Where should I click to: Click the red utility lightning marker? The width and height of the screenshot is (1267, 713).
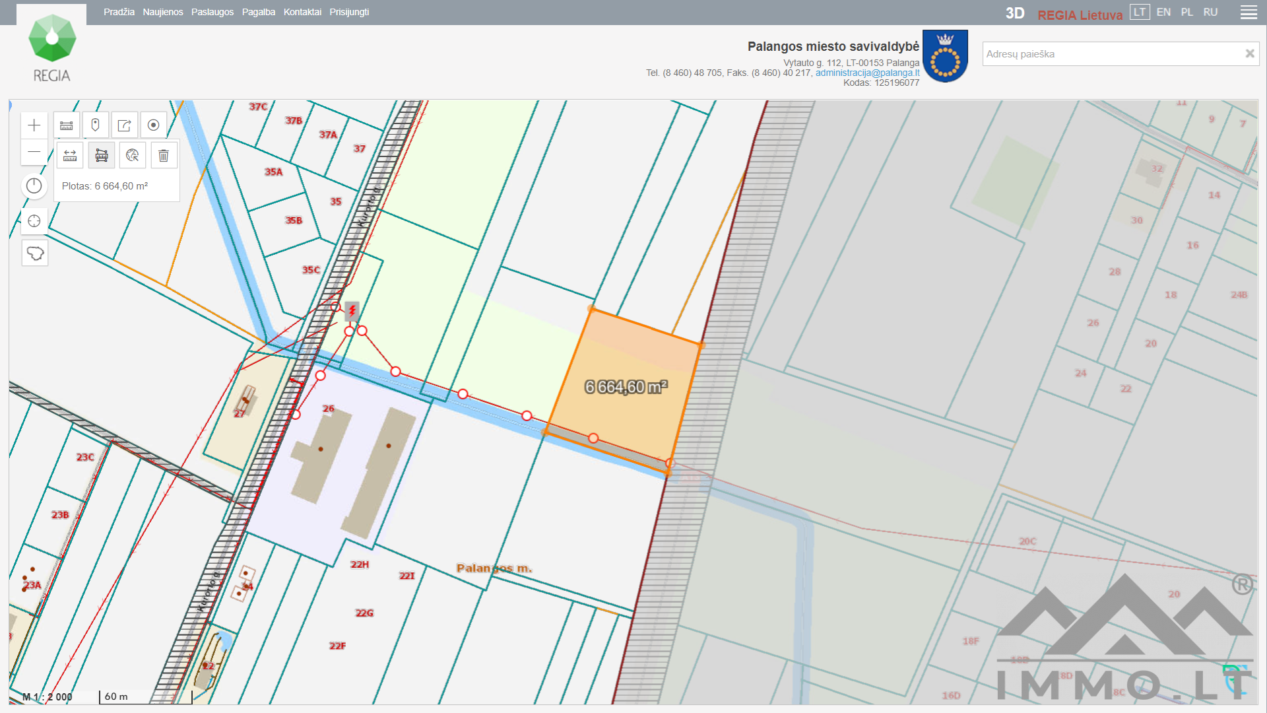click(x=352, y=310)
